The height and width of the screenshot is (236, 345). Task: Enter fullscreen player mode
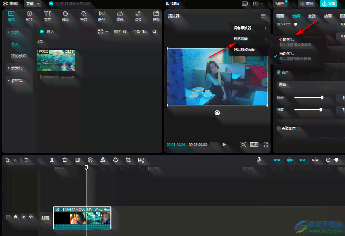click(266, 145)
